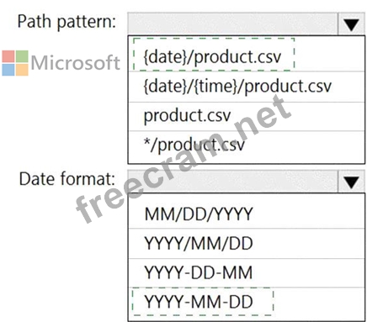
Task: Choose {date}/{time}/product.csv option
Action: pos(246,87)
